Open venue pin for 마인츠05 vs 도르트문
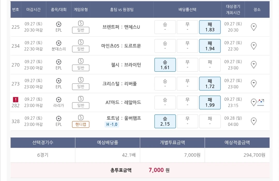 (x=254, y=46)
